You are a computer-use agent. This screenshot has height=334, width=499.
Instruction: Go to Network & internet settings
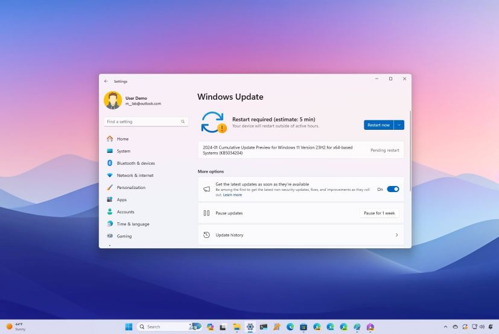click(x=135, y=175)
